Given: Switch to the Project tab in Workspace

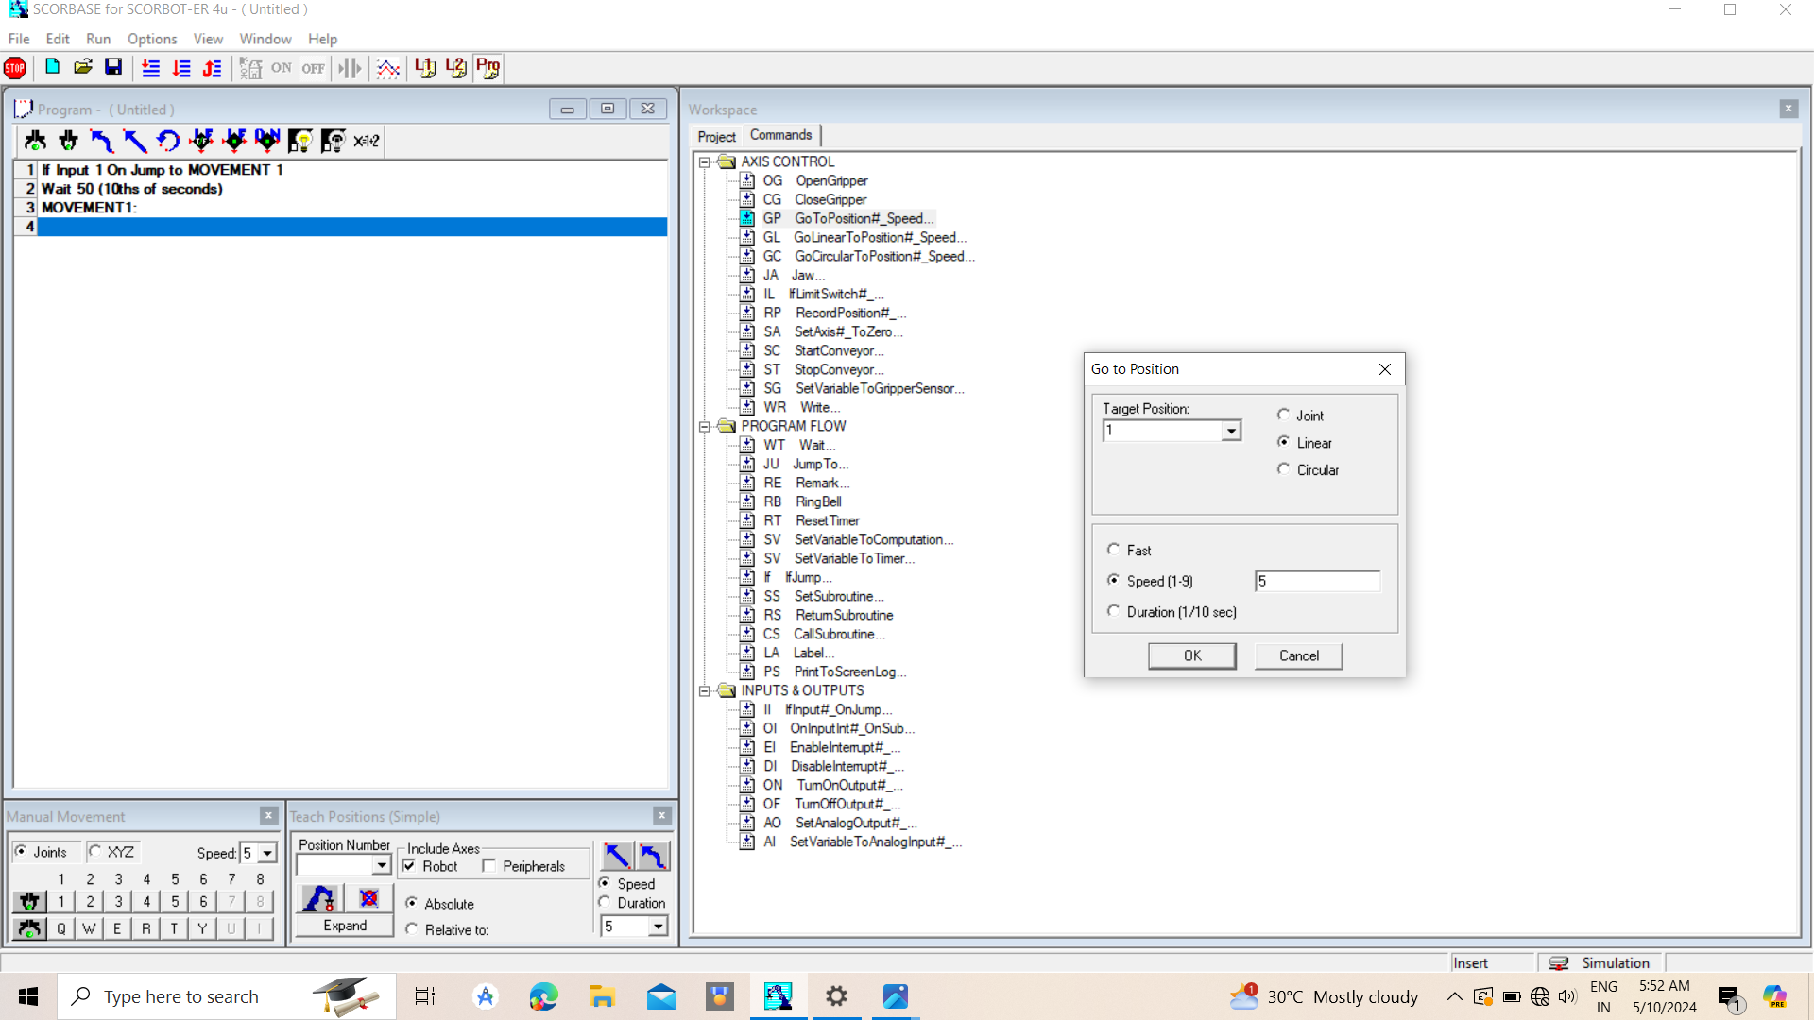Looking at the screenshot, I should pyautogui.click(x=716, y=137).
